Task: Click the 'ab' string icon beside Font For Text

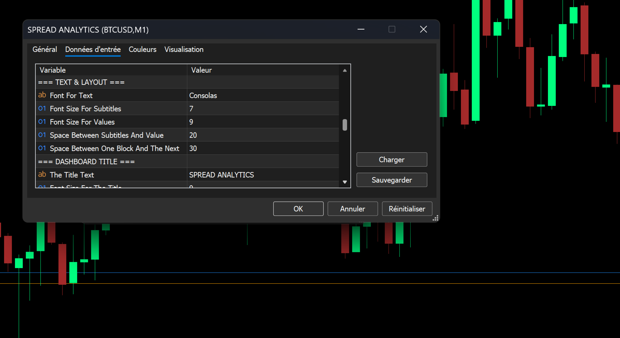Action: tap(42, 95)
